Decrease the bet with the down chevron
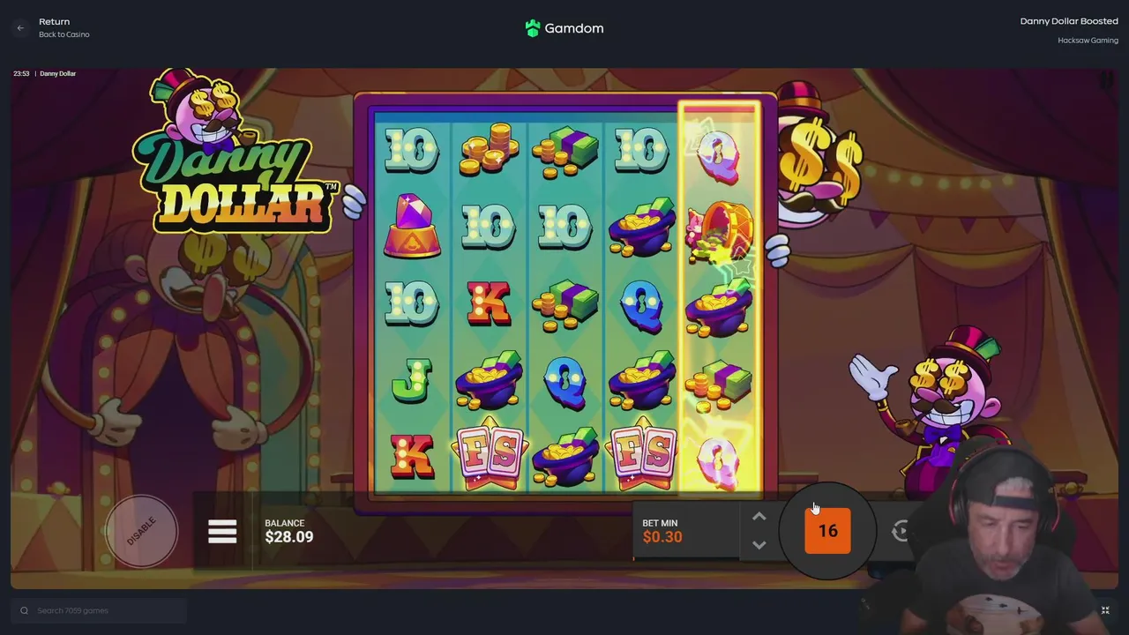 pyautogui.click(x=759, y=545)
